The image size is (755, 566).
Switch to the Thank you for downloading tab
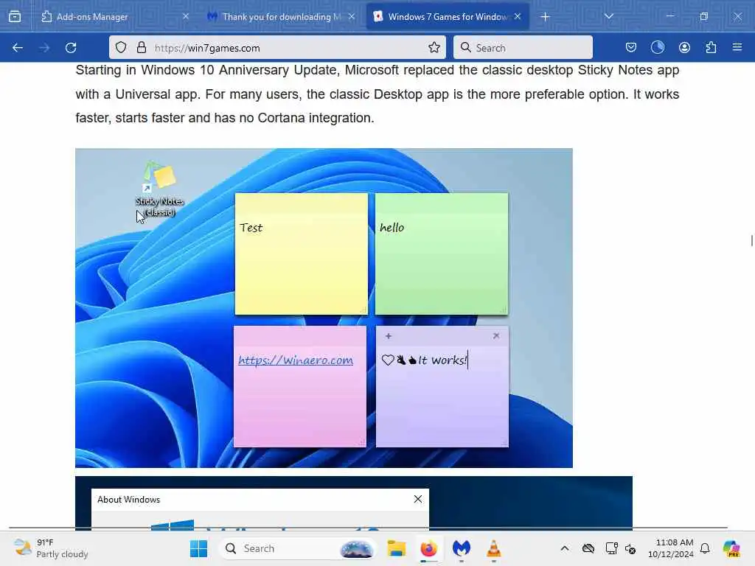(x=282, y=17)
